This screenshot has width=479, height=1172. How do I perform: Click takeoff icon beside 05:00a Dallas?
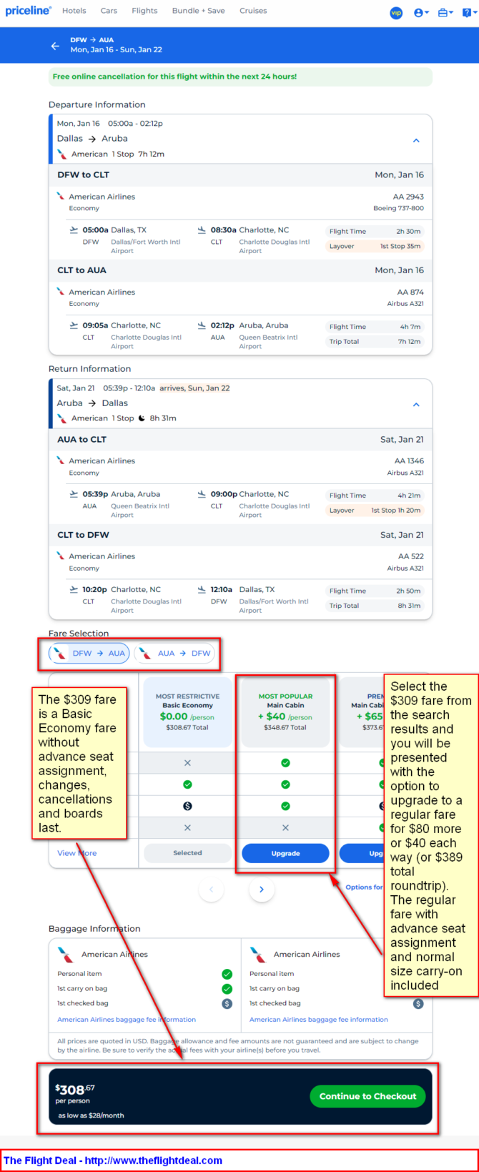74,230
